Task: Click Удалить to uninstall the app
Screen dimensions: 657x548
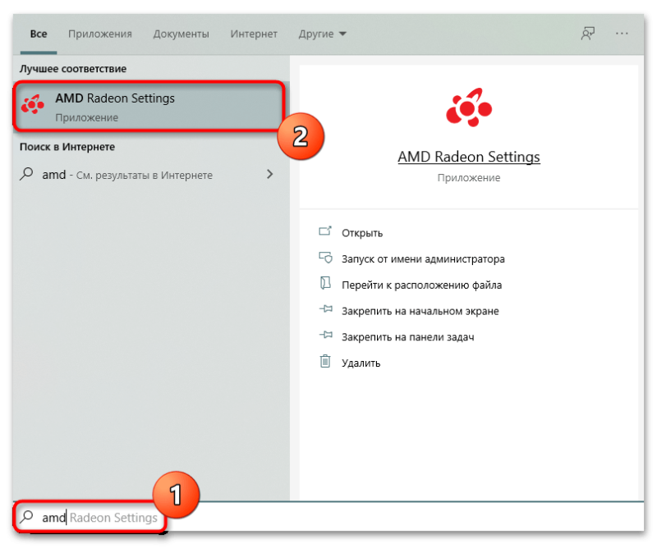Action: (x=361, y=363)
